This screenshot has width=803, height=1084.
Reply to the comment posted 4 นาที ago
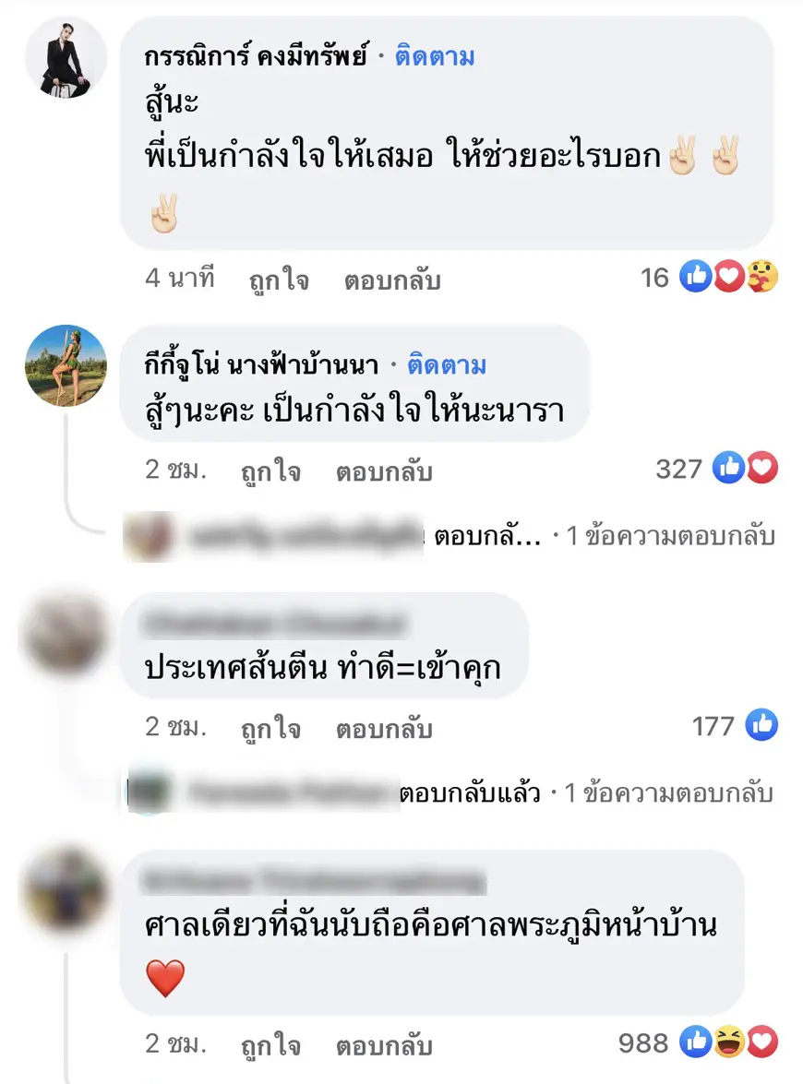pos(392,280)
